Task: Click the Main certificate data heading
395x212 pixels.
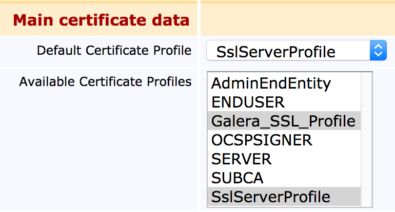Action: [x=101, y=20]
